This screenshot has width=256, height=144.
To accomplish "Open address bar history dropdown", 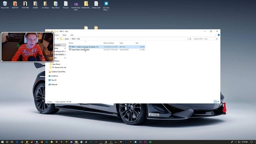I will [188, 39].
